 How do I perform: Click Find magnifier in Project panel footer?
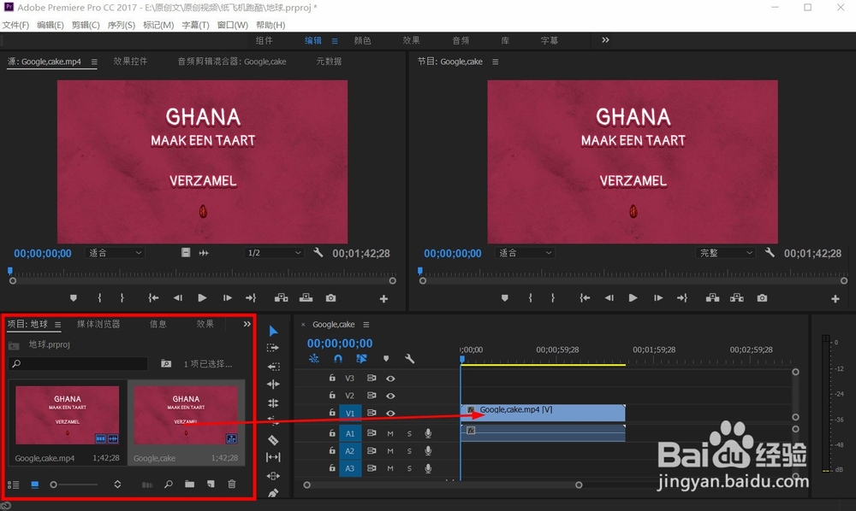[x=169, y=484]
